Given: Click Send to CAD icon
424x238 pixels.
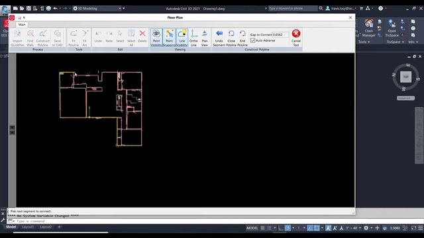Looking at the screenshot, I should (x=58, y=38).
